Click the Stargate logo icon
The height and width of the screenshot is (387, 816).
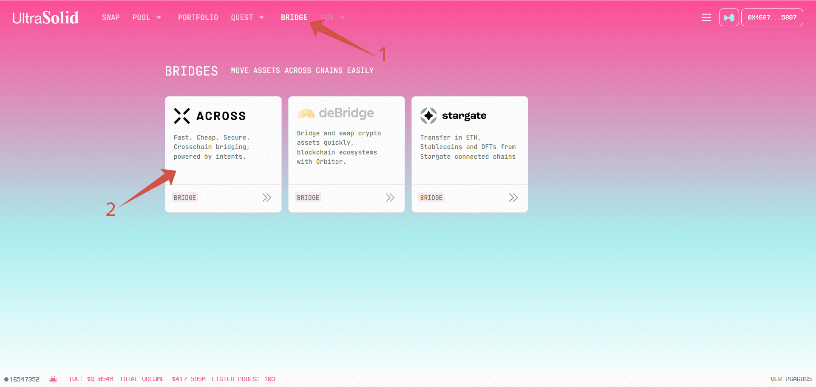[428, 115]
